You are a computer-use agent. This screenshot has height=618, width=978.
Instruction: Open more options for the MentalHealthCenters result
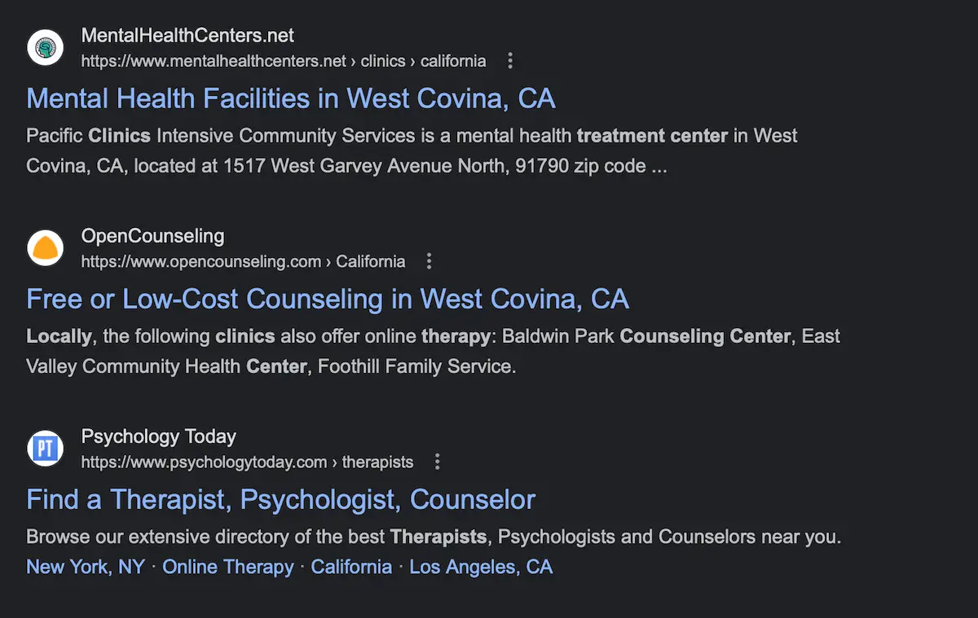[x=510, y=61]
